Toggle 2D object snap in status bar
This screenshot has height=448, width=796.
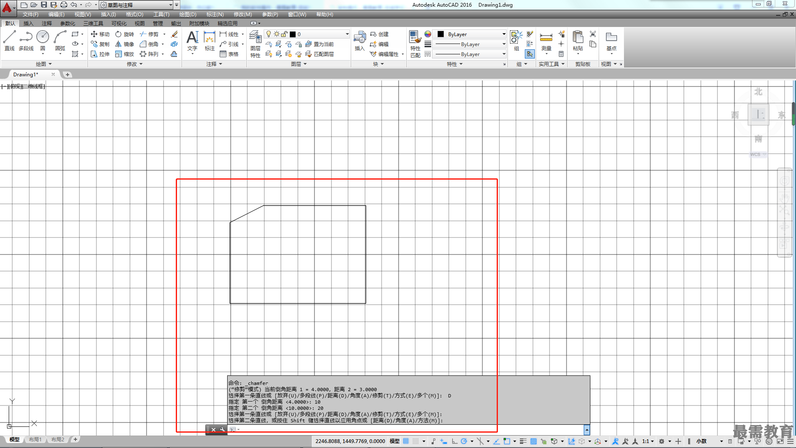(507, 441)
